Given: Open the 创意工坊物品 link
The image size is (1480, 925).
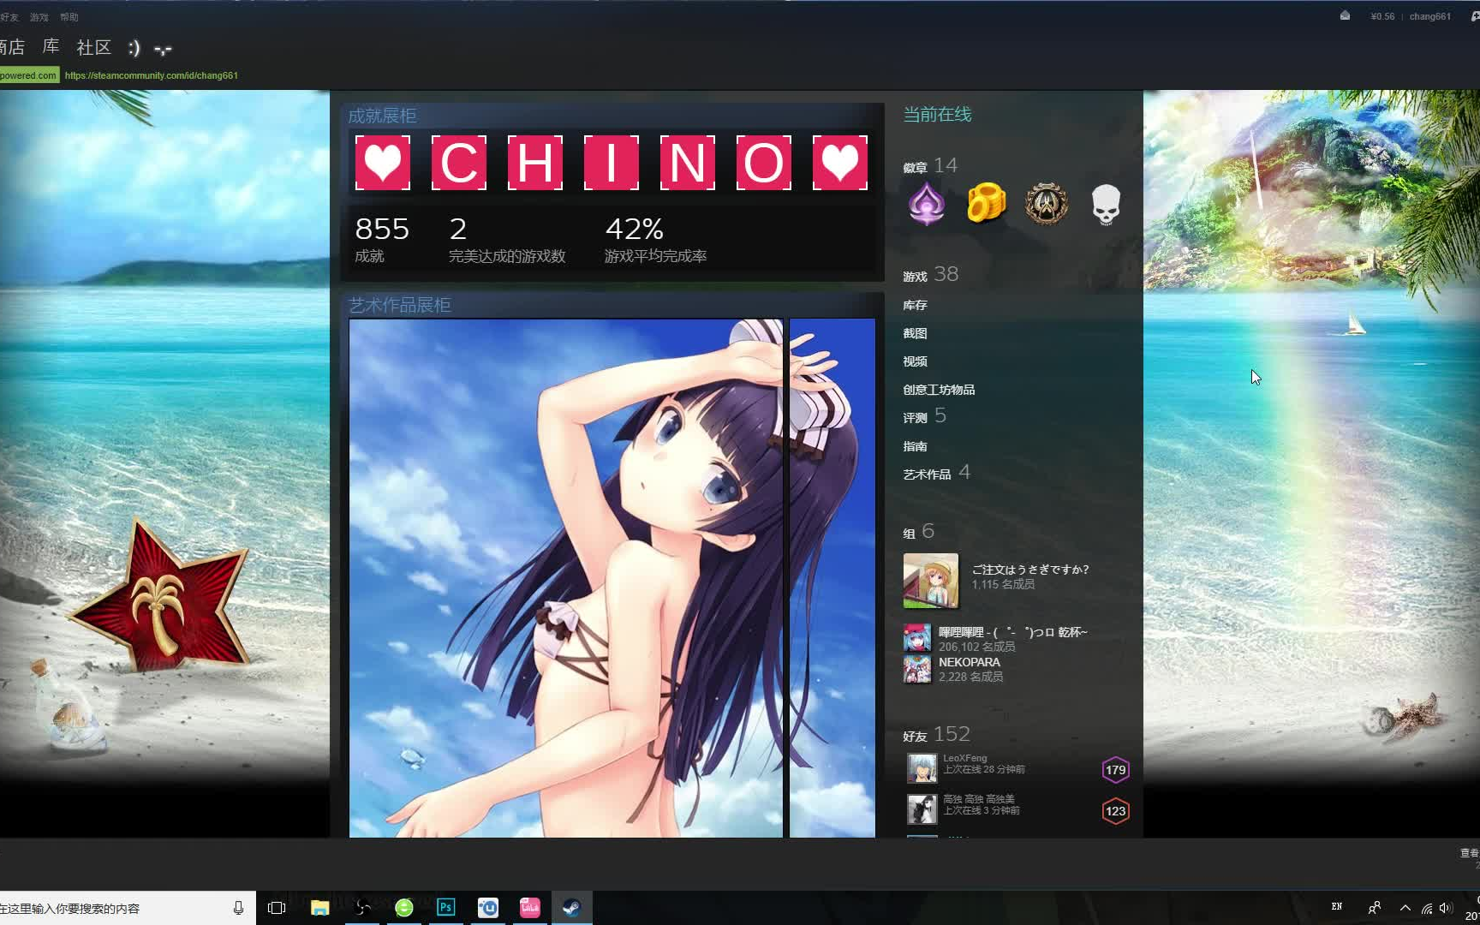Looking at the screenshot, I should coord(939,390).
